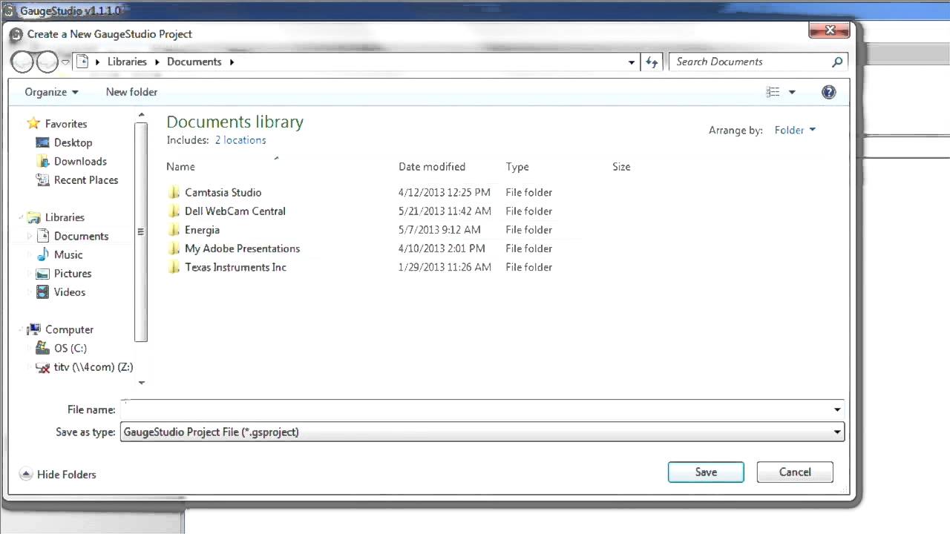Sort files by the Size column

pos(621,167)
